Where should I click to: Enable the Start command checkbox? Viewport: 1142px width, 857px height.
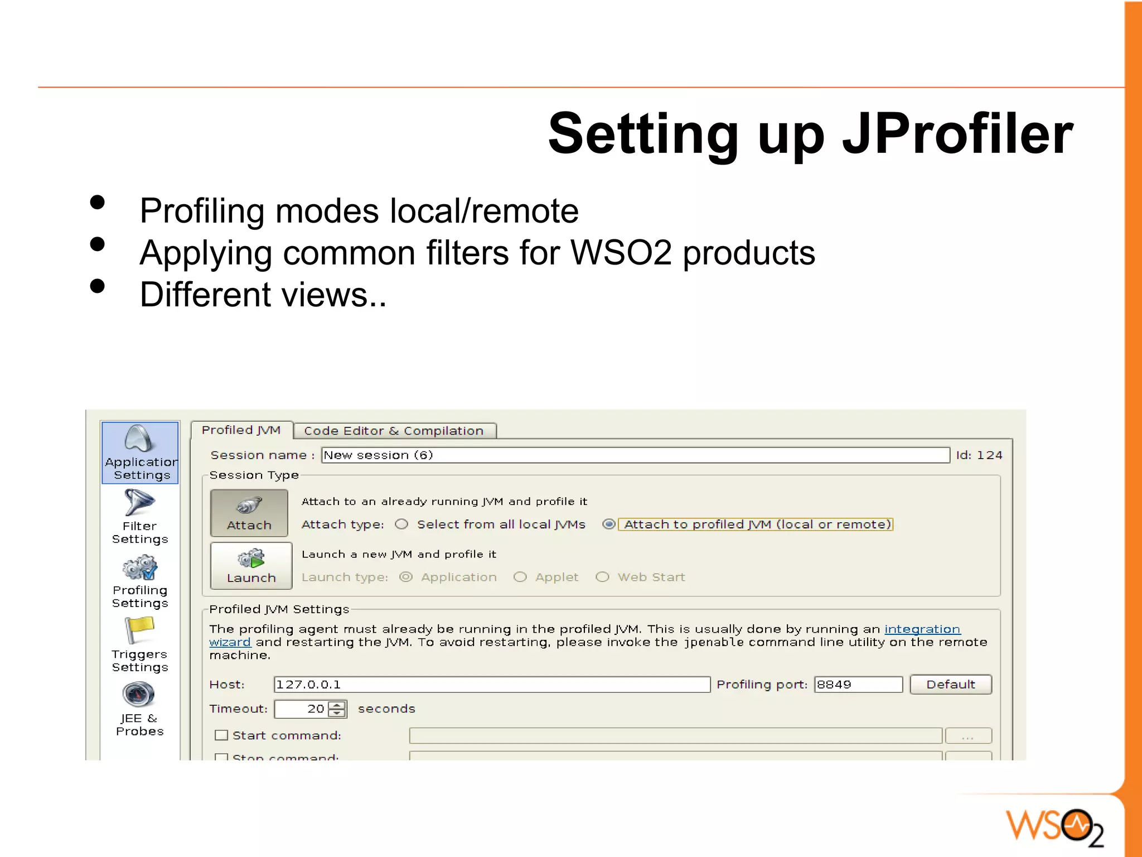221,735
